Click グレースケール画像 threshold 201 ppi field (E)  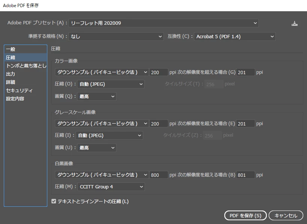tap(245, 124)
